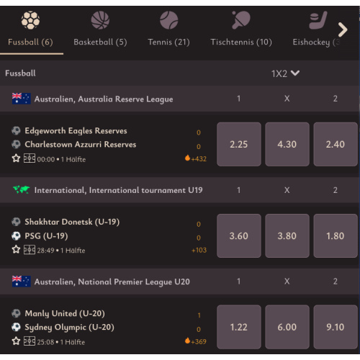Switch to the Tennis (21) tab

168,42
